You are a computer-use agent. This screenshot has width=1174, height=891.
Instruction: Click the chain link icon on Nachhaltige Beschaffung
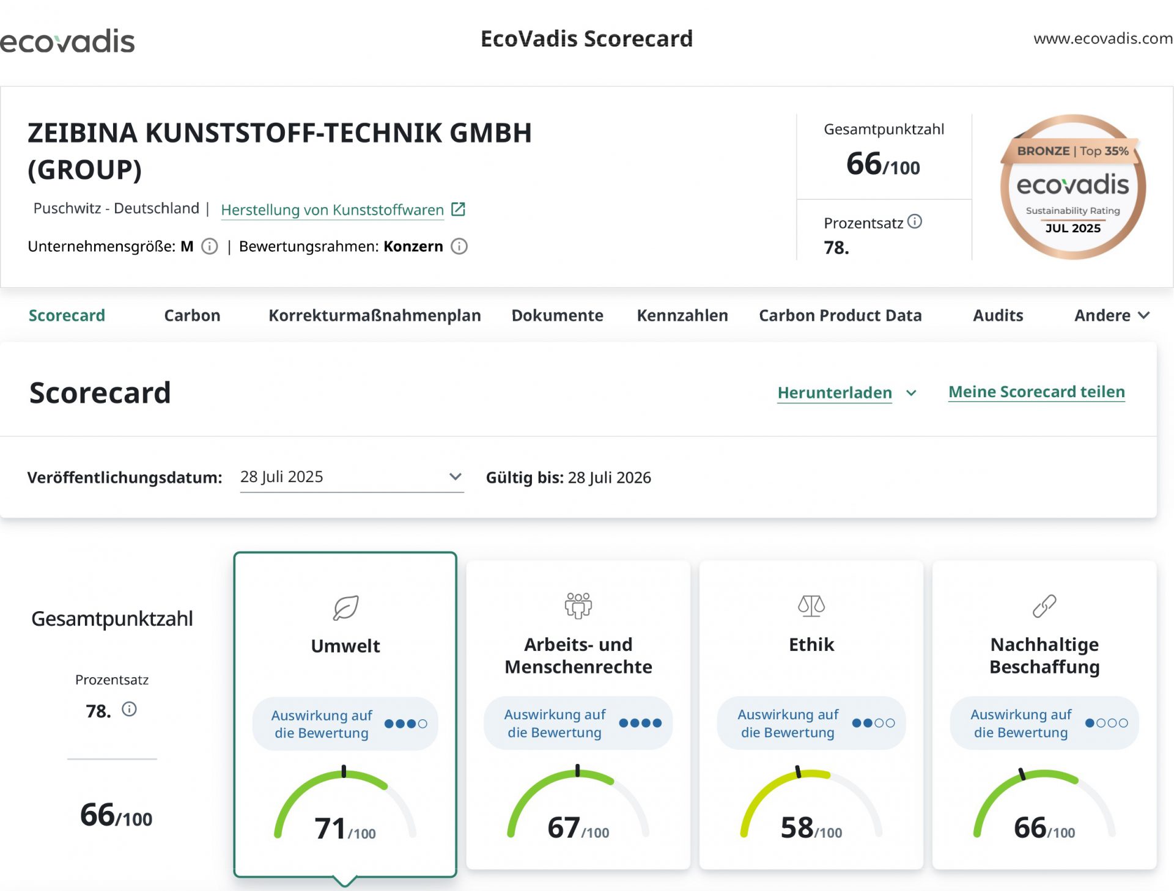pyautogui.click(x=1044, y=606)
